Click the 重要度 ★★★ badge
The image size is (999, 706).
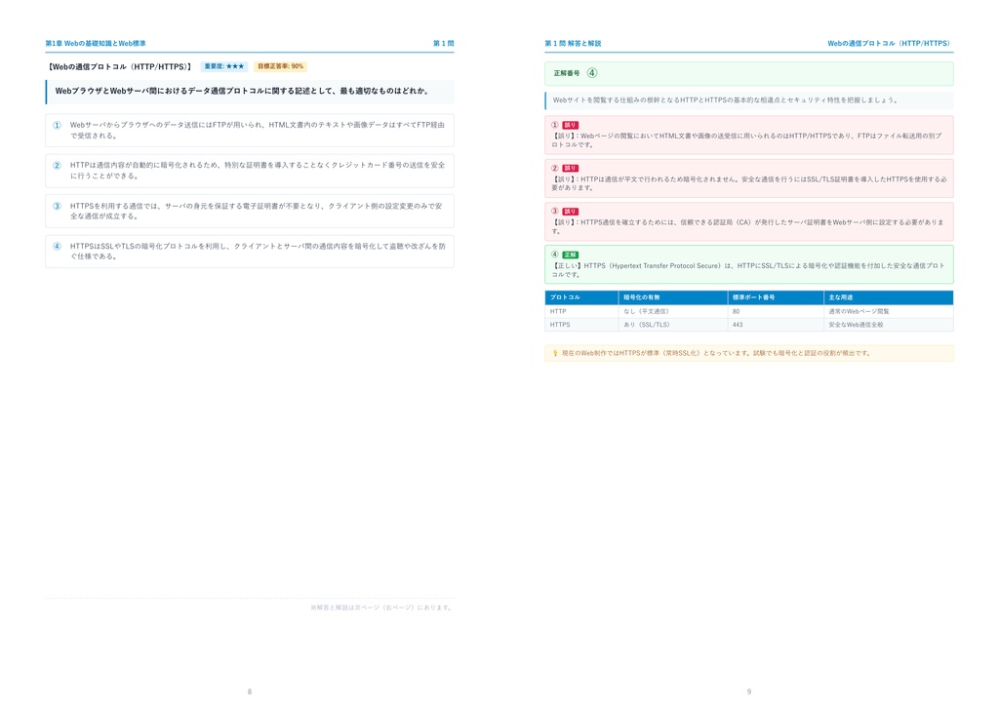(x=224, y=66)
